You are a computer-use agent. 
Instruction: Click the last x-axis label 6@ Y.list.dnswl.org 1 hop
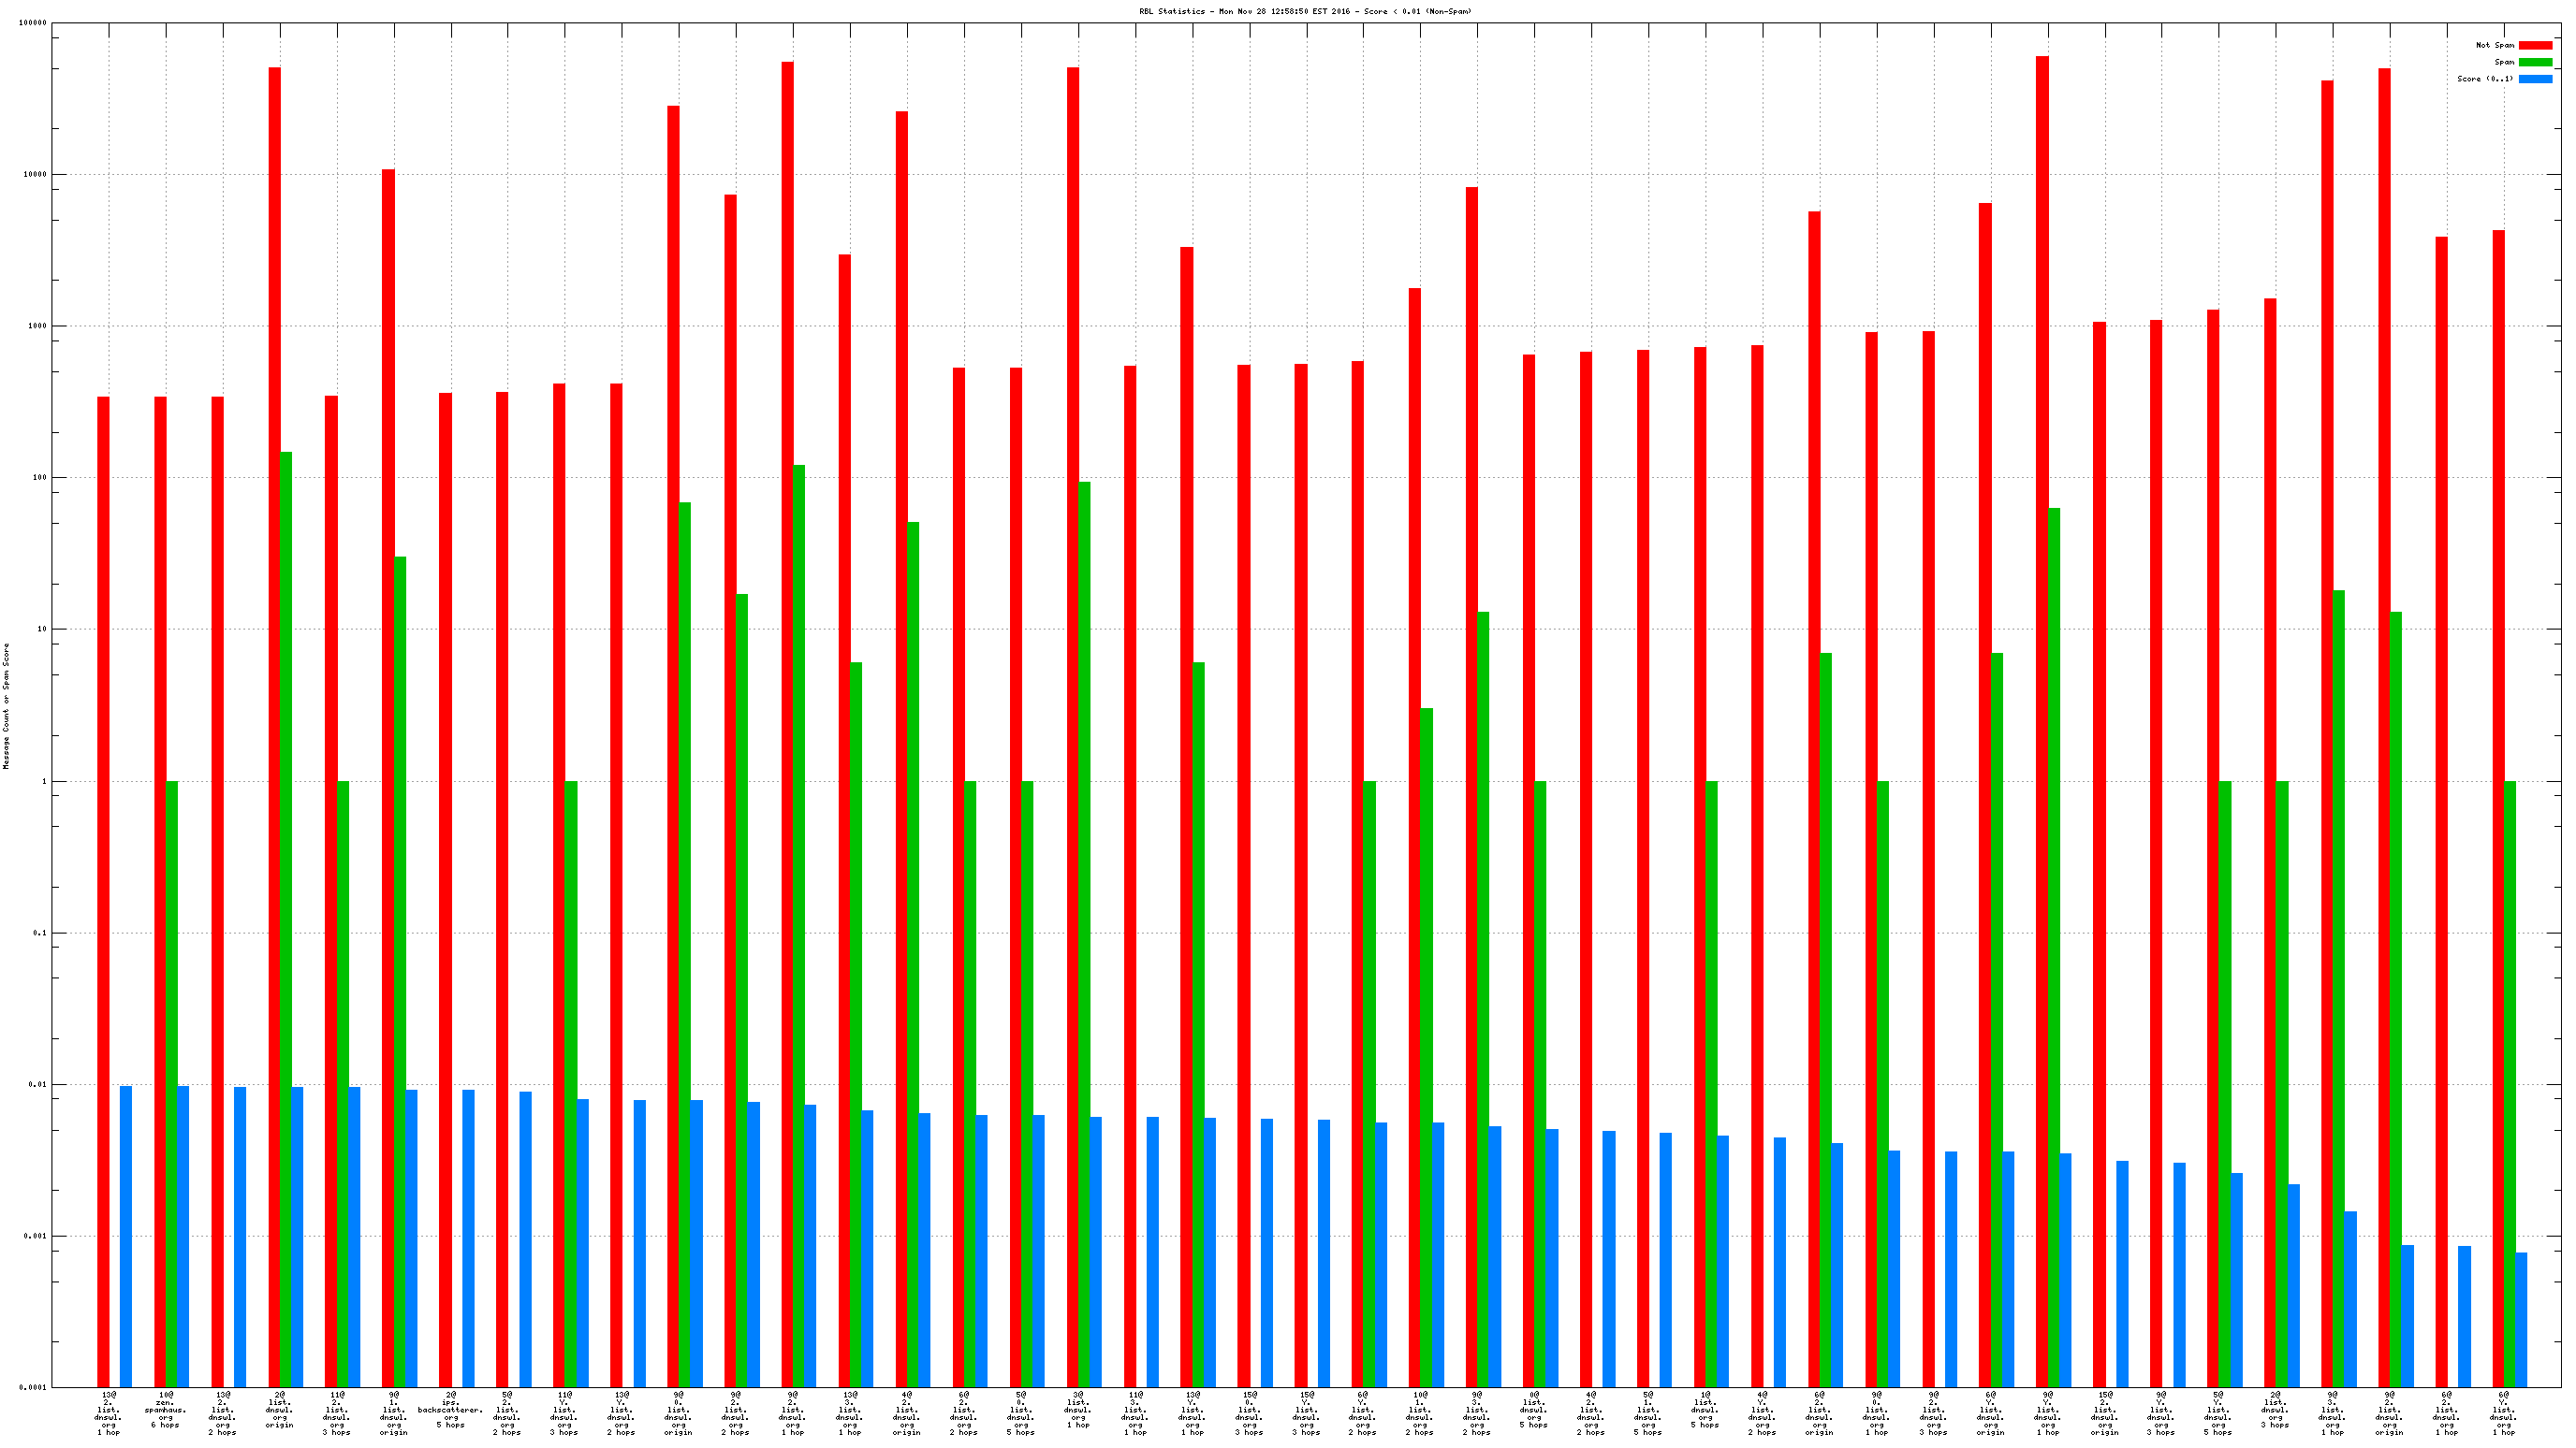click(2503, 1412)
